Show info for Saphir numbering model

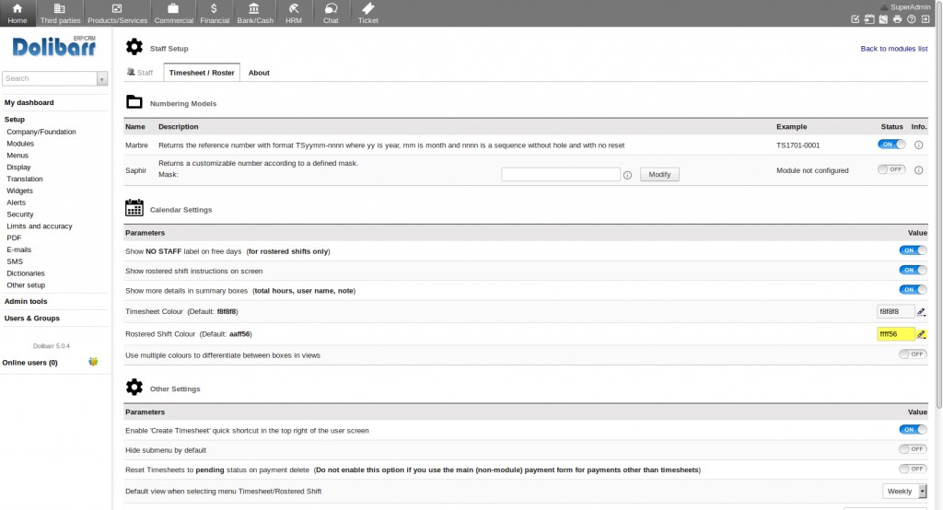coord(918,170)
